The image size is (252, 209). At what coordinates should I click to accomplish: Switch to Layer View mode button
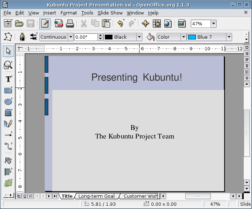[31, 196]
